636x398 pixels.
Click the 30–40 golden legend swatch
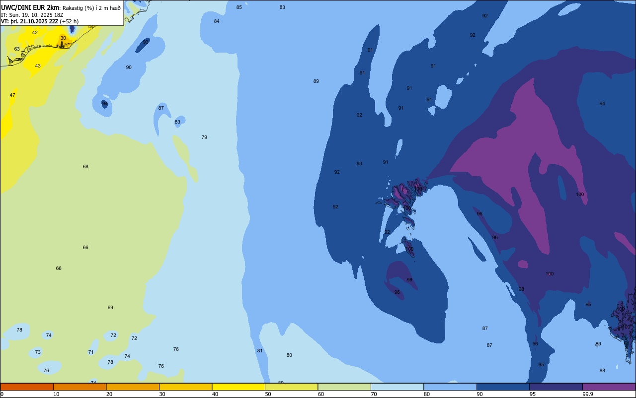[x=185, y=387]
